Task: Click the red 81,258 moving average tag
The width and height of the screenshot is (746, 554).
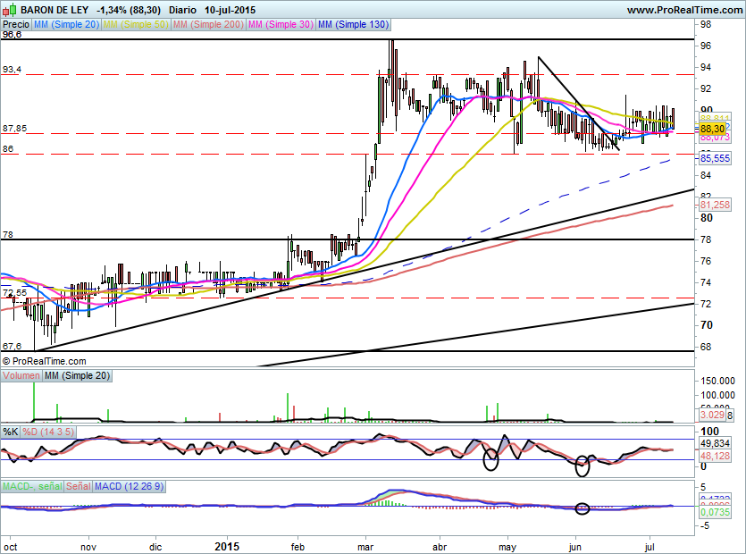Action: [x=715, y=205]
